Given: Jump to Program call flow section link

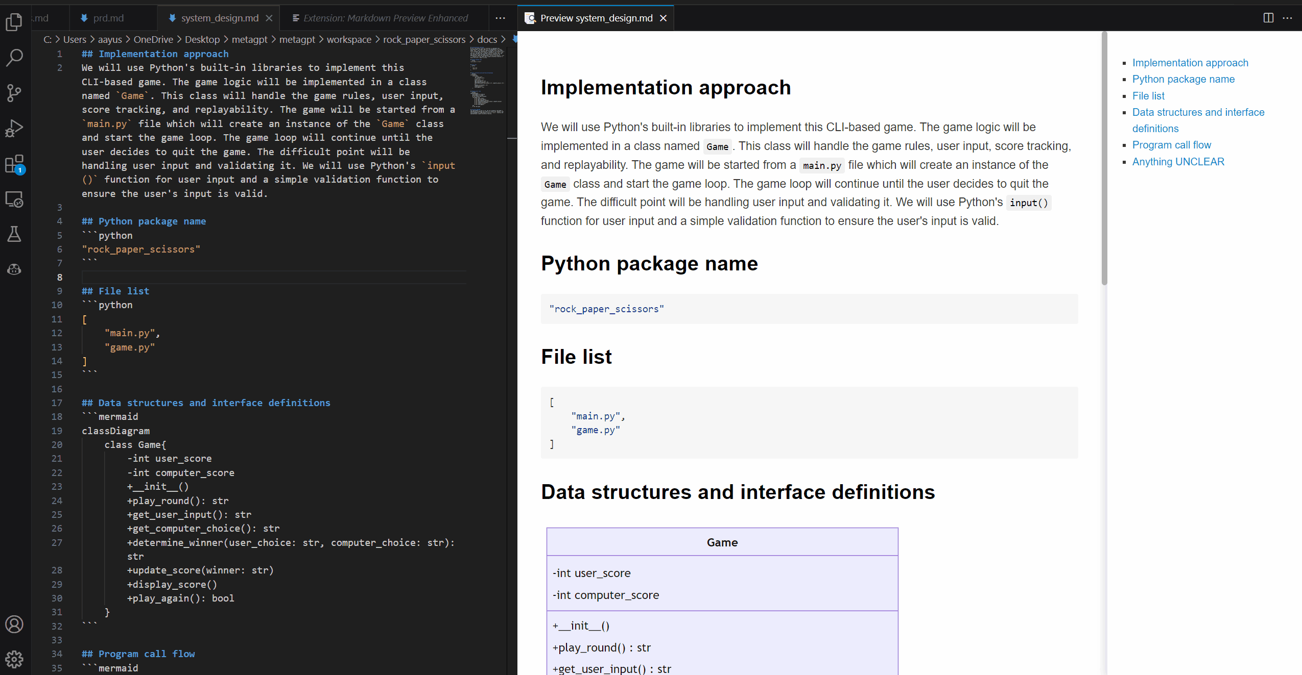Looking at the screenshot, I should [1171, 145].
